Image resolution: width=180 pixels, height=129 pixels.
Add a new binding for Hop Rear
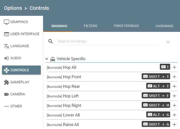point(174,86)
